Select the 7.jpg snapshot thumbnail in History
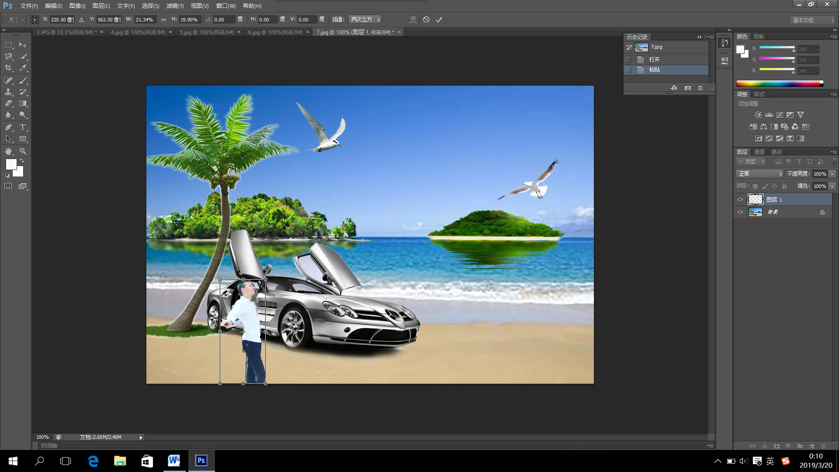 point(641,47)
